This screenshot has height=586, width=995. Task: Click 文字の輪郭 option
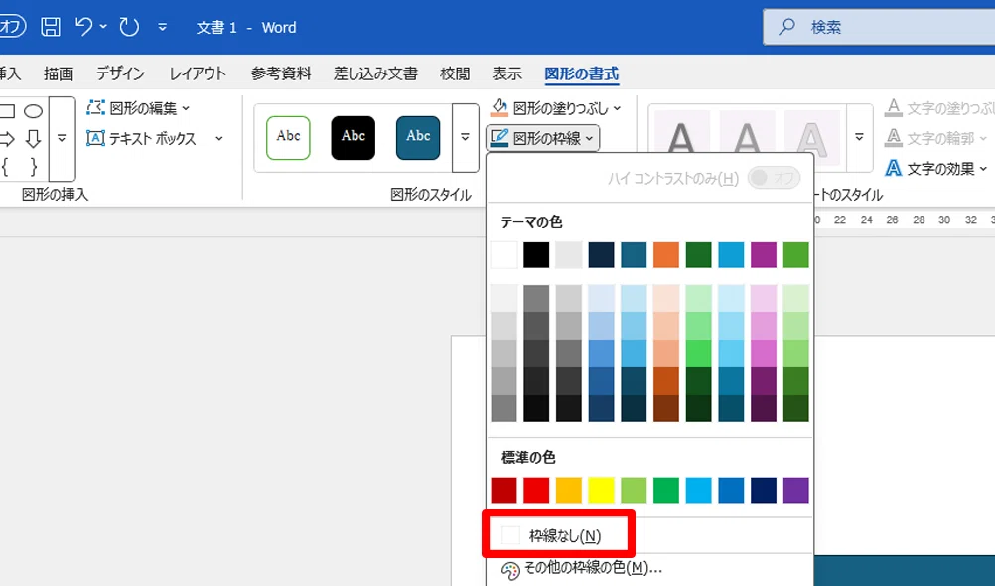click(x=936, y=138)
